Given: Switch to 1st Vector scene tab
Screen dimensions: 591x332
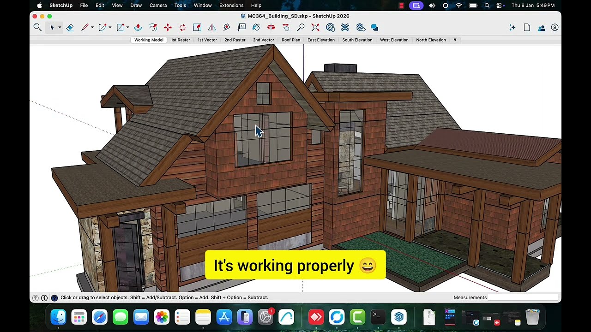Looking at the screenshot, I should (x=207, y=40).
